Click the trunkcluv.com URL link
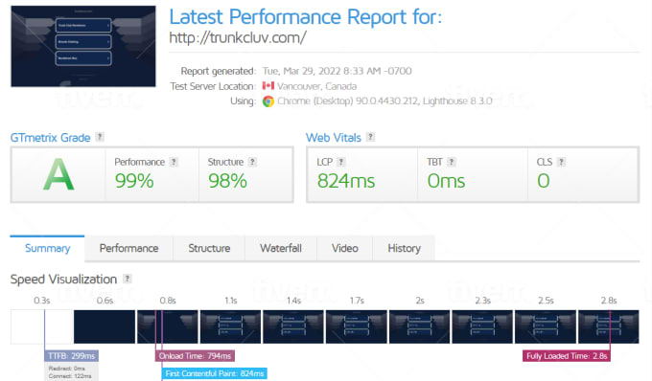This screenshot has height=381, width=652. 238,37
